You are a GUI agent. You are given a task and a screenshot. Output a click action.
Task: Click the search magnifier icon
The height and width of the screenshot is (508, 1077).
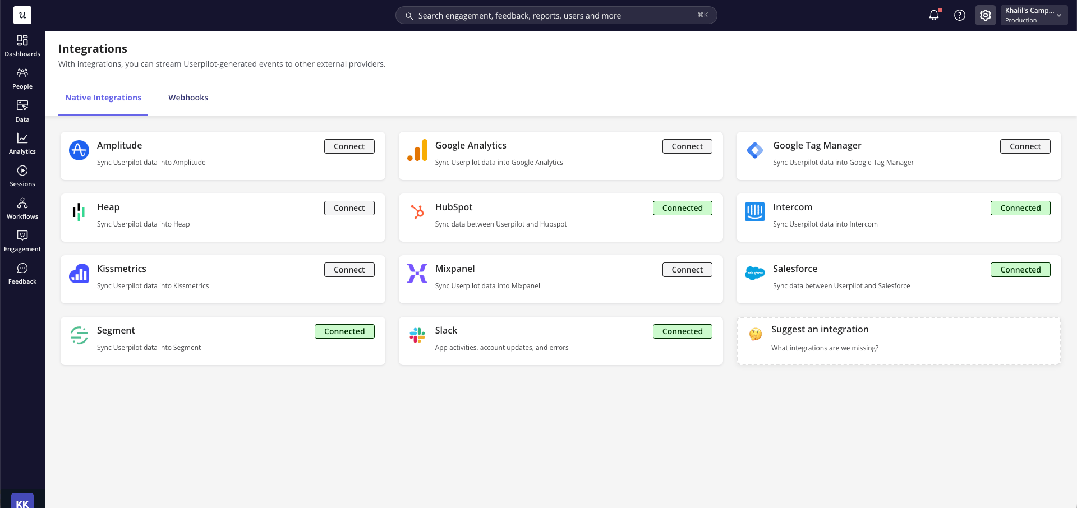[x=409, y=16]
